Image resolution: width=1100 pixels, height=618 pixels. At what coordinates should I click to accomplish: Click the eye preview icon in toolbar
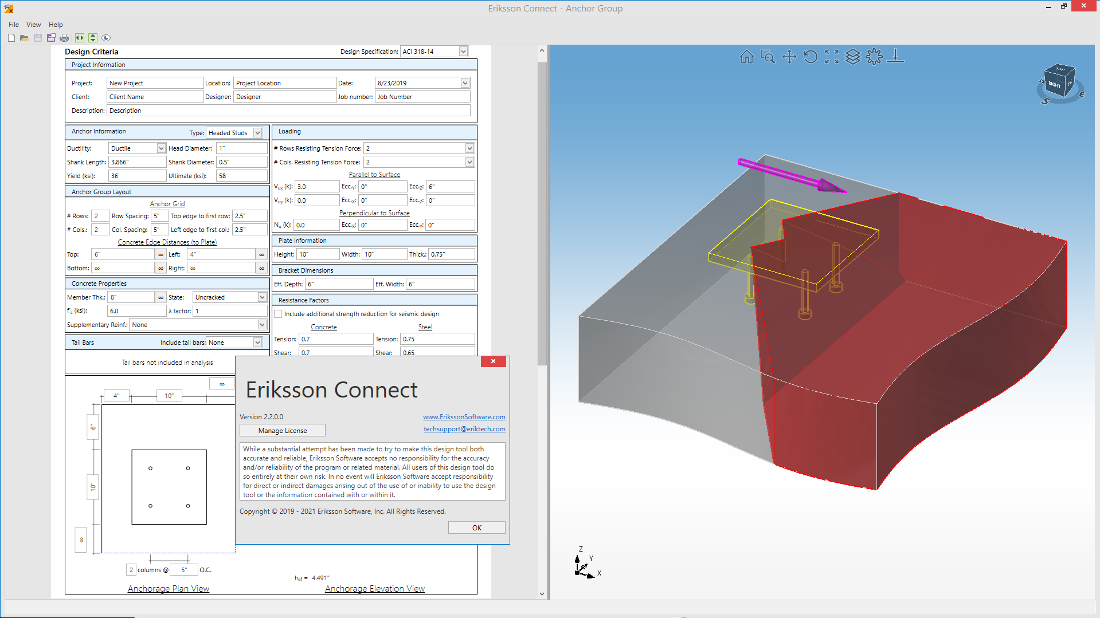pyautogui.click(x=106, y=38)
